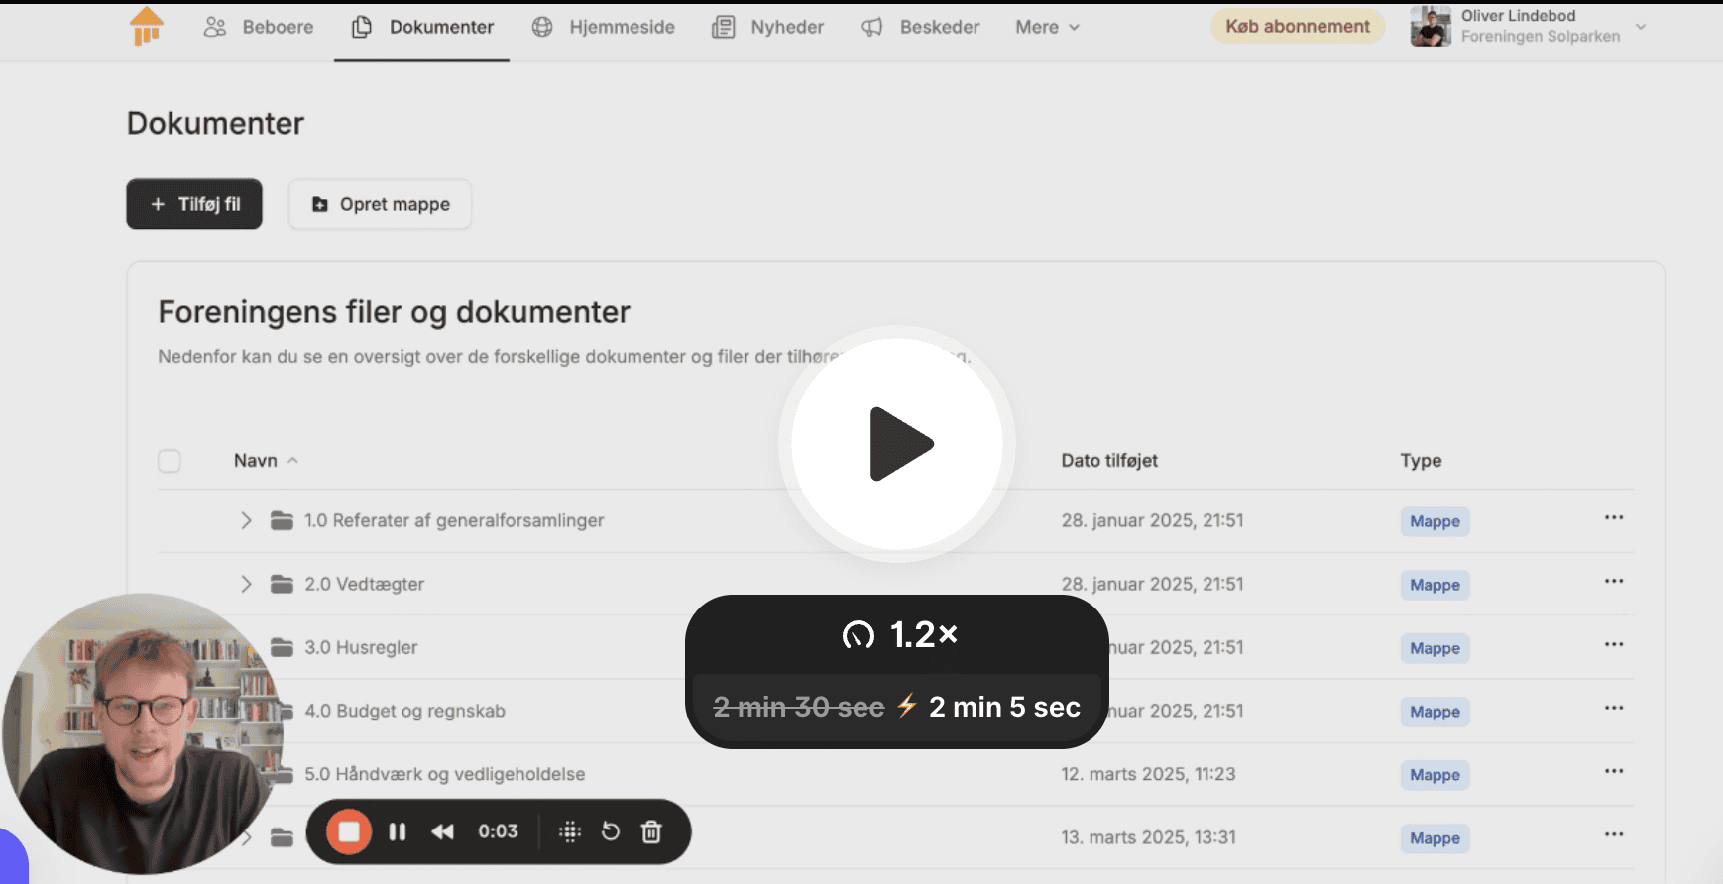
Task: Click the orange house logo icon
Action: (x=147, y=27)
